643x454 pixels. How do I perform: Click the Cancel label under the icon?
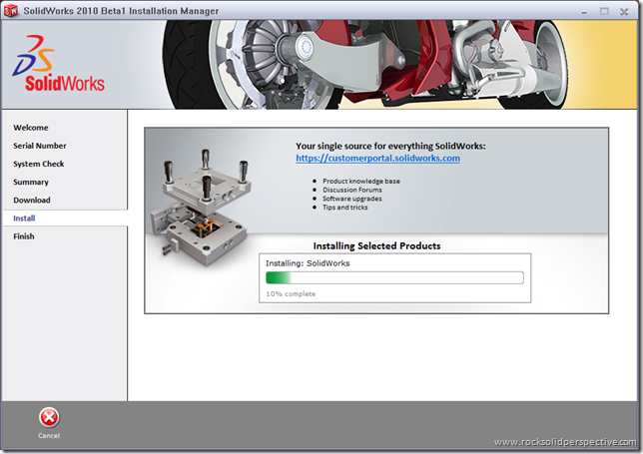pyautogui.click(x=49, y=436)
